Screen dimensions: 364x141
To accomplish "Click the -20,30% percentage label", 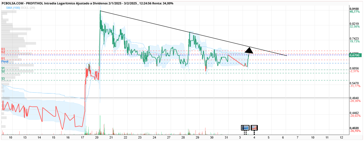I will (x=355, y=101).
